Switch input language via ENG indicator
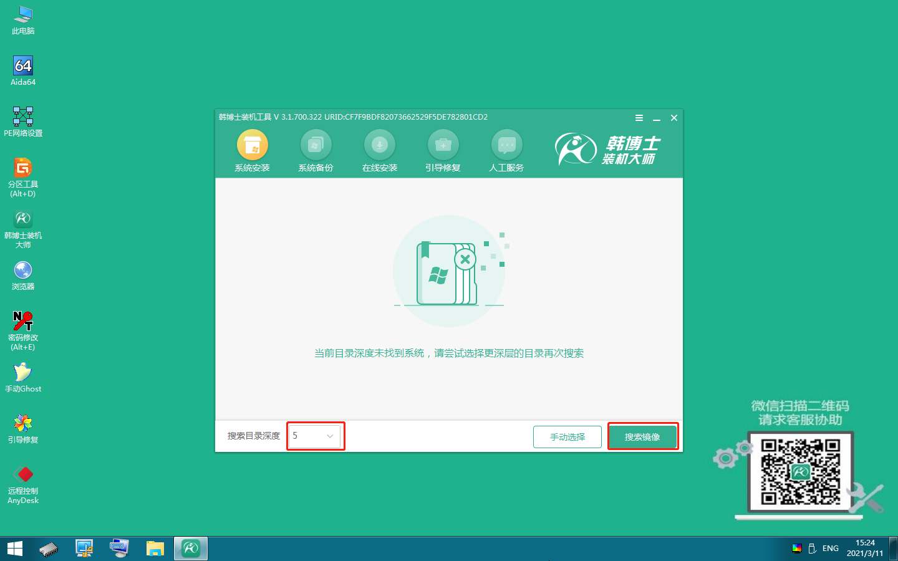 830,549
